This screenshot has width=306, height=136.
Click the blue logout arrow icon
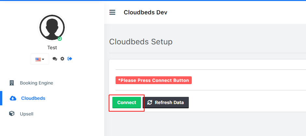click(70, 59)
